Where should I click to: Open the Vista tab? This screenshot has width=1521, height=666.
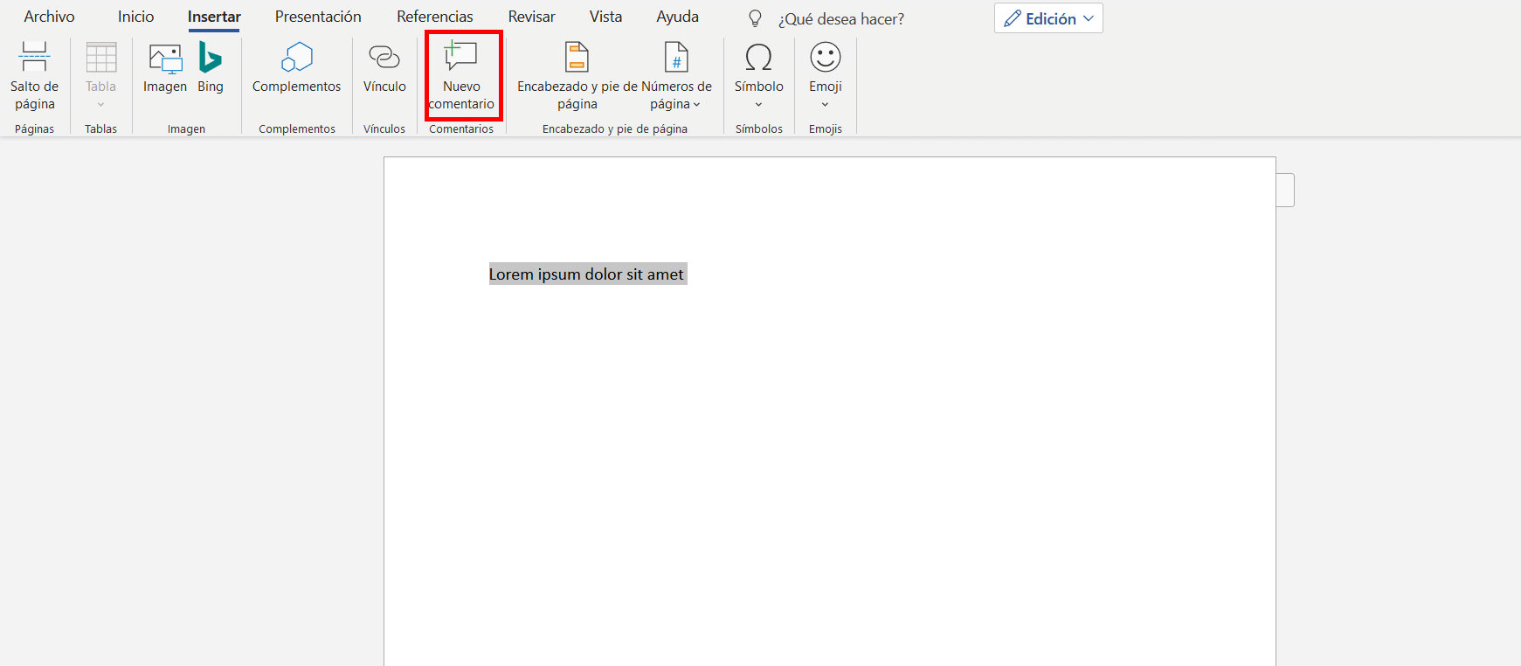tap(605, 17)
